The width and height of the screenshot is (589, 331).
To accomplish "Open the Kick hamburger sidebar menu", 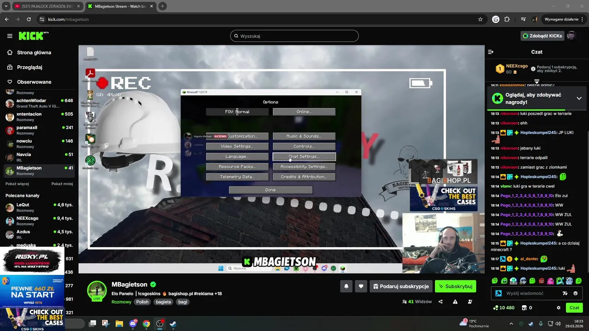I will click(x=10, y=36).
